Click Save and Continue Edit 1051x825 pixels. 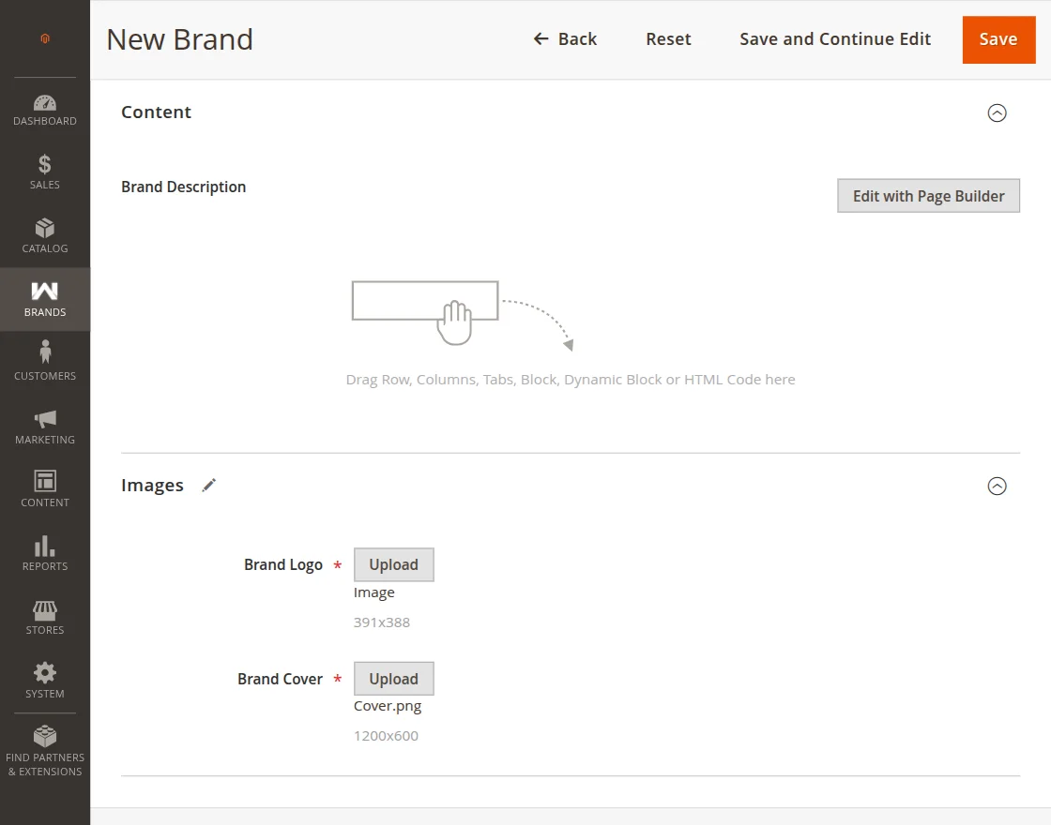835,38
